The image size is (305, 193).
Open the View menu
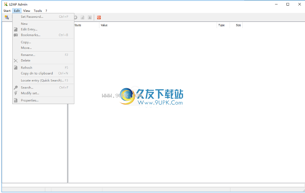tap(27, 11)
